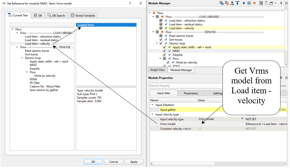The width and height of the screenshot is (290, 168).
Task: Toggle the Sort traces checkbox
Action: (x=161, y=40)
